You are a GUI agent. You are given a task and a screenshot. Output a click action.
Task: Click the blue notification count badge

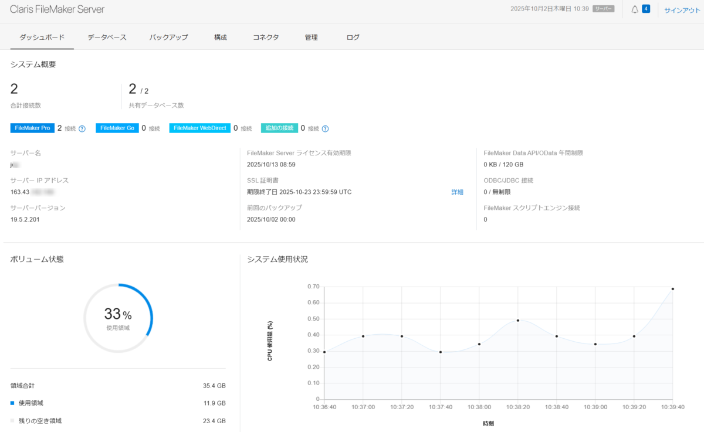point(646,9)
